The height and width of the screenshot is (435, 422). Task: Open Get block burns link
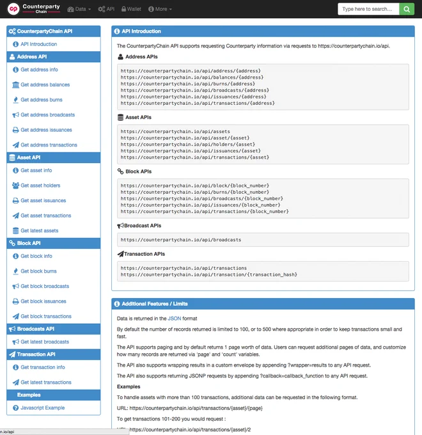(38, 271)
